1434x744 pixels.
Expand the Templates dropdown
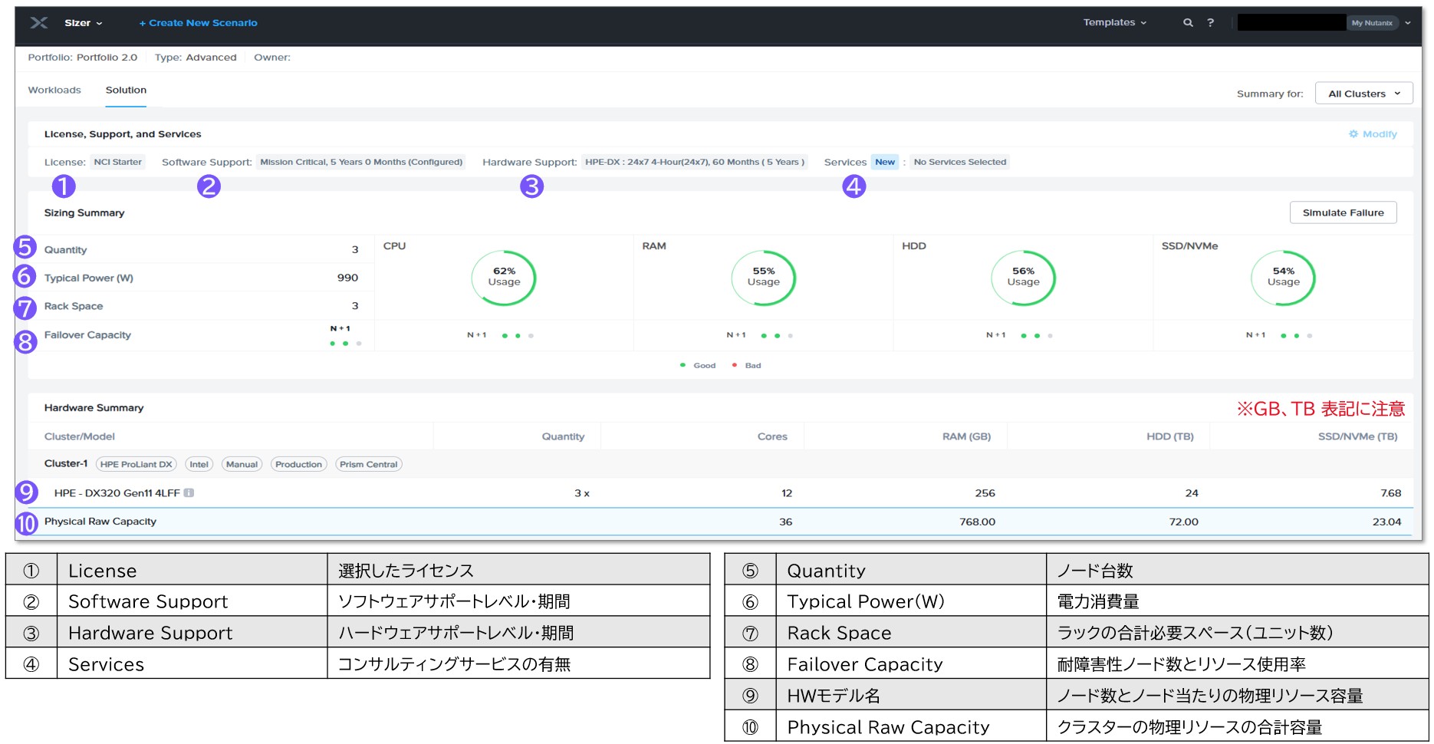click(1115, 22)
